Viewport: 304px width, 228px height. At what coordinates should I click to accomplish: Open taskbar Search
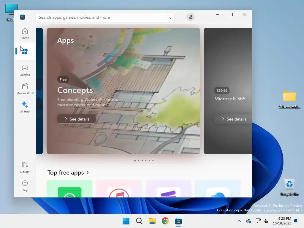(139, 221)
